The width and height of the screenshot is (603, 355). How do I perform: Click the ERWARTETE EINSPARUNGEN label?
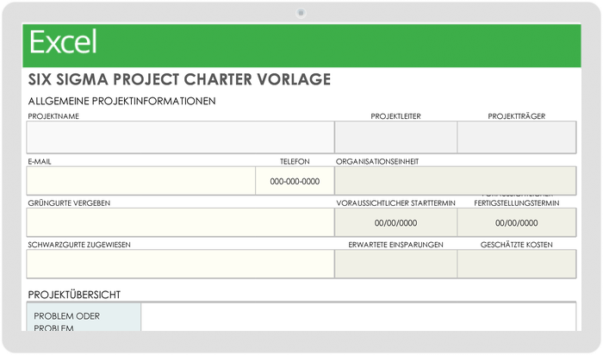coord(395,245)
